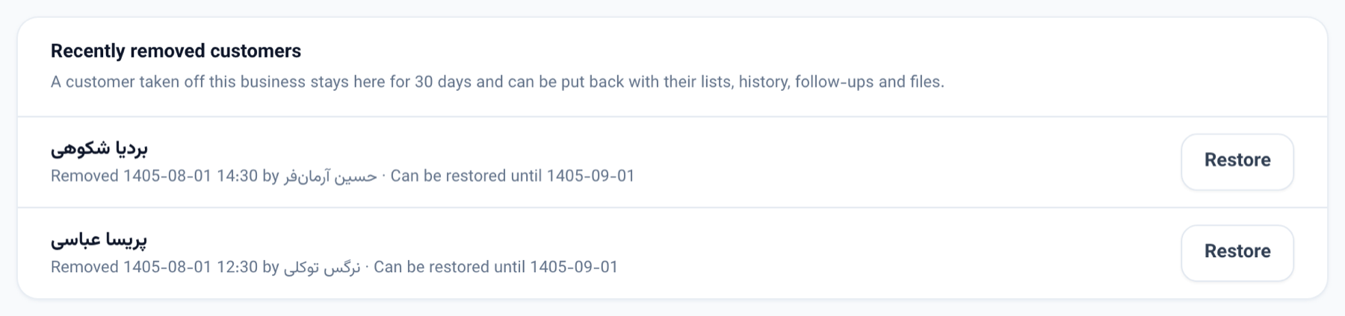Click the Recently removed customers heading
The height and width of the screenshot is (316, 1345).
pos(176,51)
